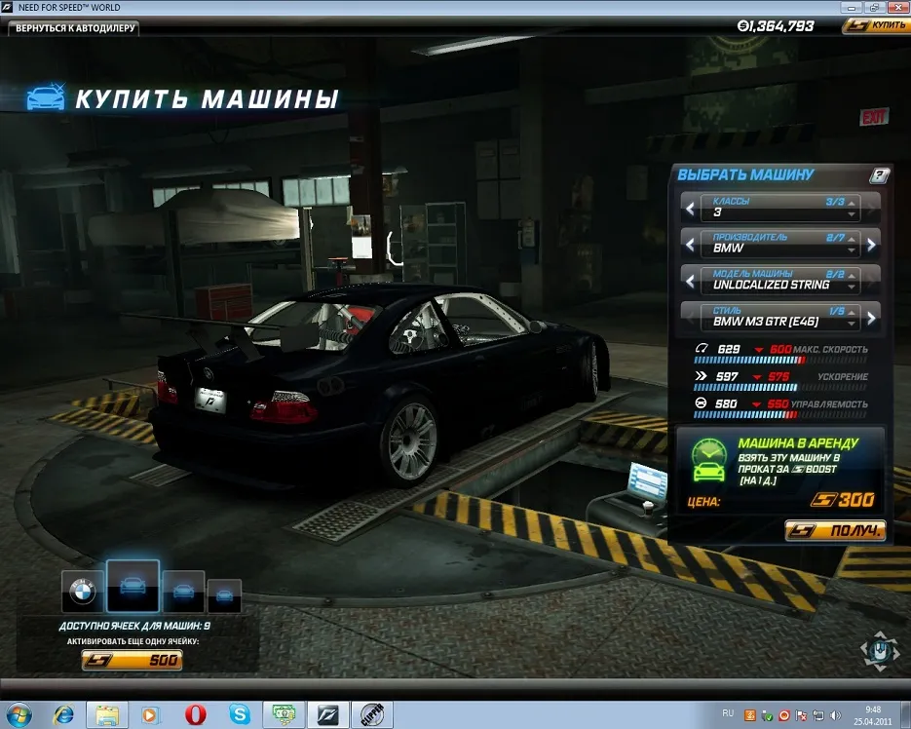Switch to Need for Speed World taskbar icon
This screenshot has height=729, width=911.
point(327,714)
